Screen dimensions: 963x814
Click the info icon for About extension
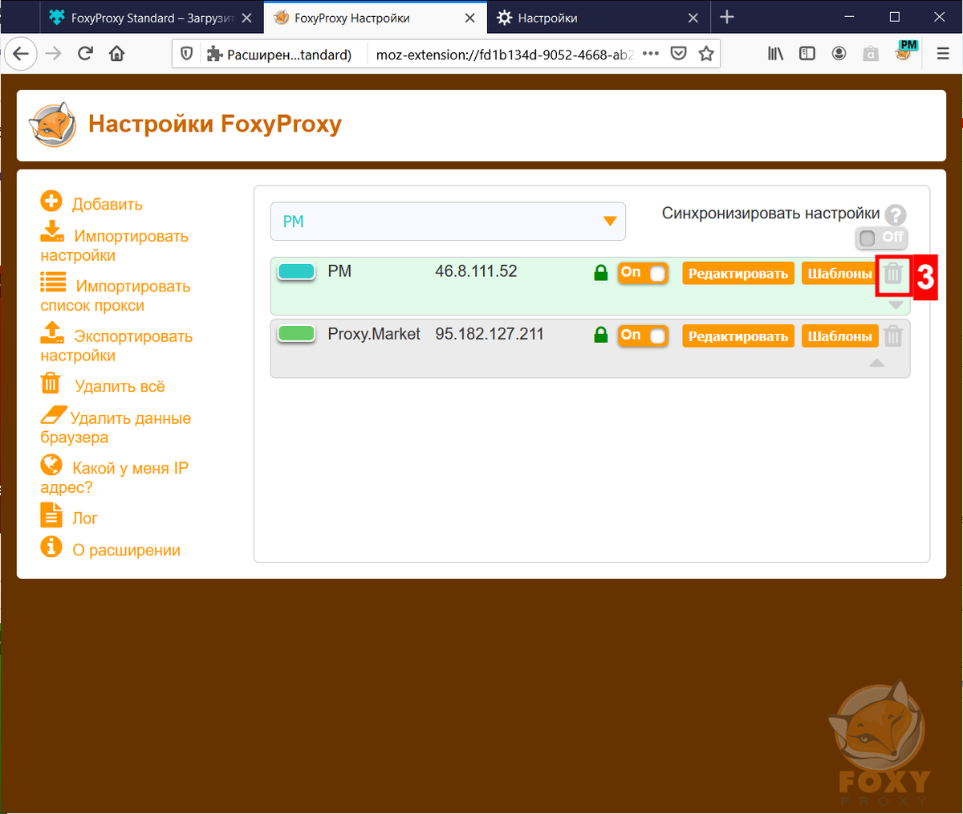click(51, 547)
